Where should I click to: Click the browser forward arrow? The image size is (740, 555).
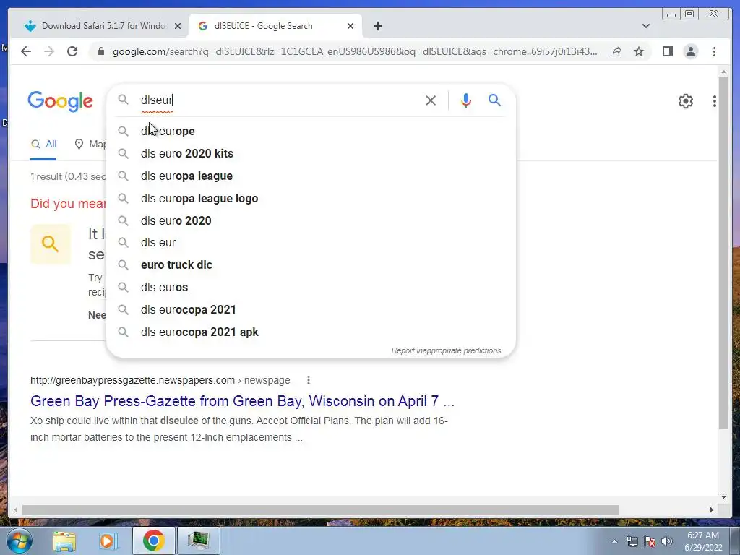pos(49,51)
